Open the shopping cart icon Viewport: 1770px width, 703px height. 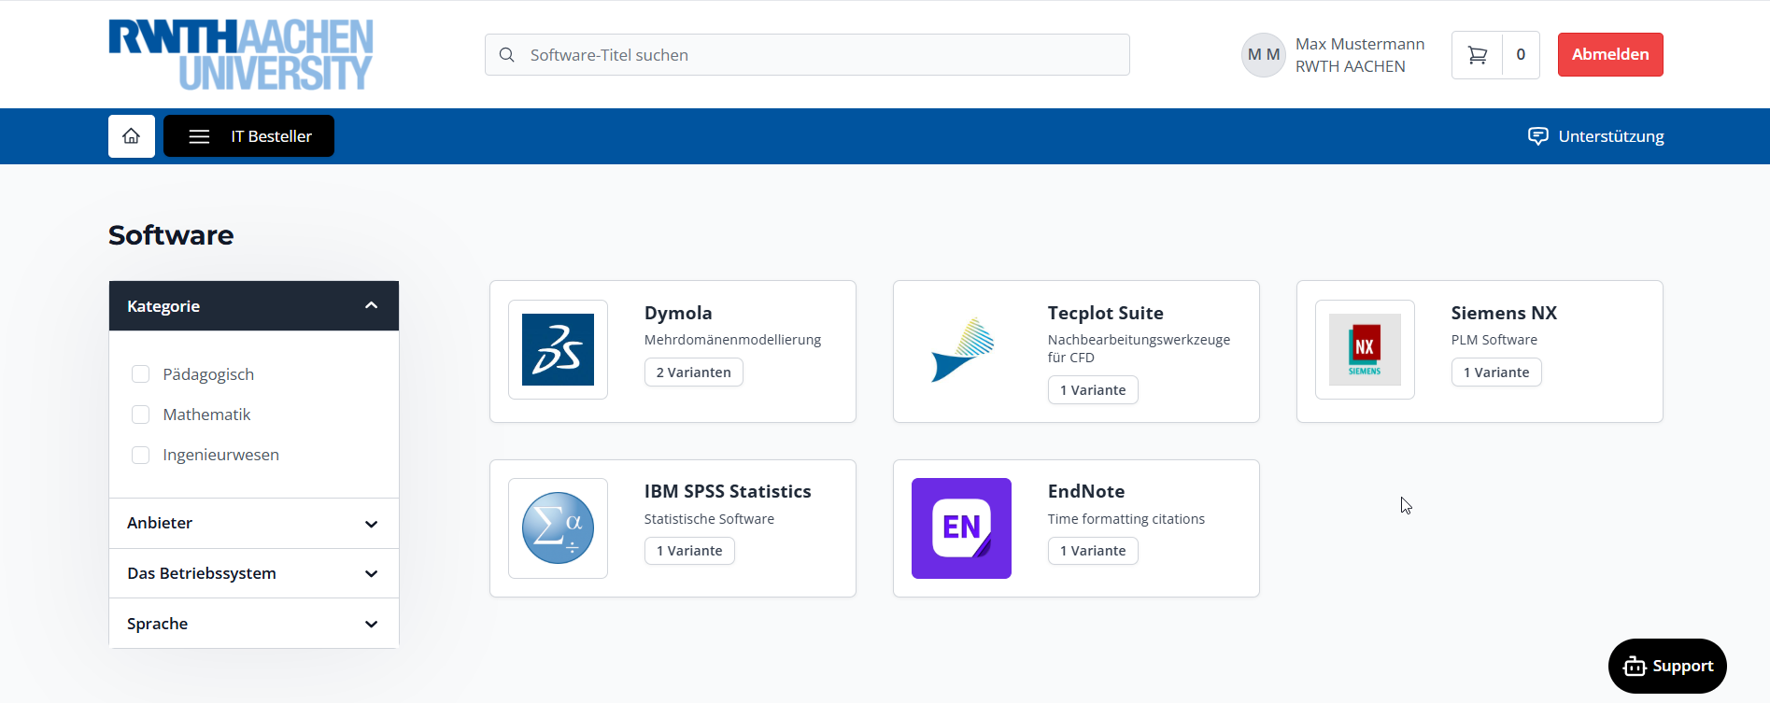click(x=1477, y=55)
